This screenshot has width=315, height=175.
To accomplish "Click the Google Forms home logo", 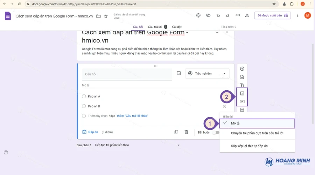I will (8, 16).
